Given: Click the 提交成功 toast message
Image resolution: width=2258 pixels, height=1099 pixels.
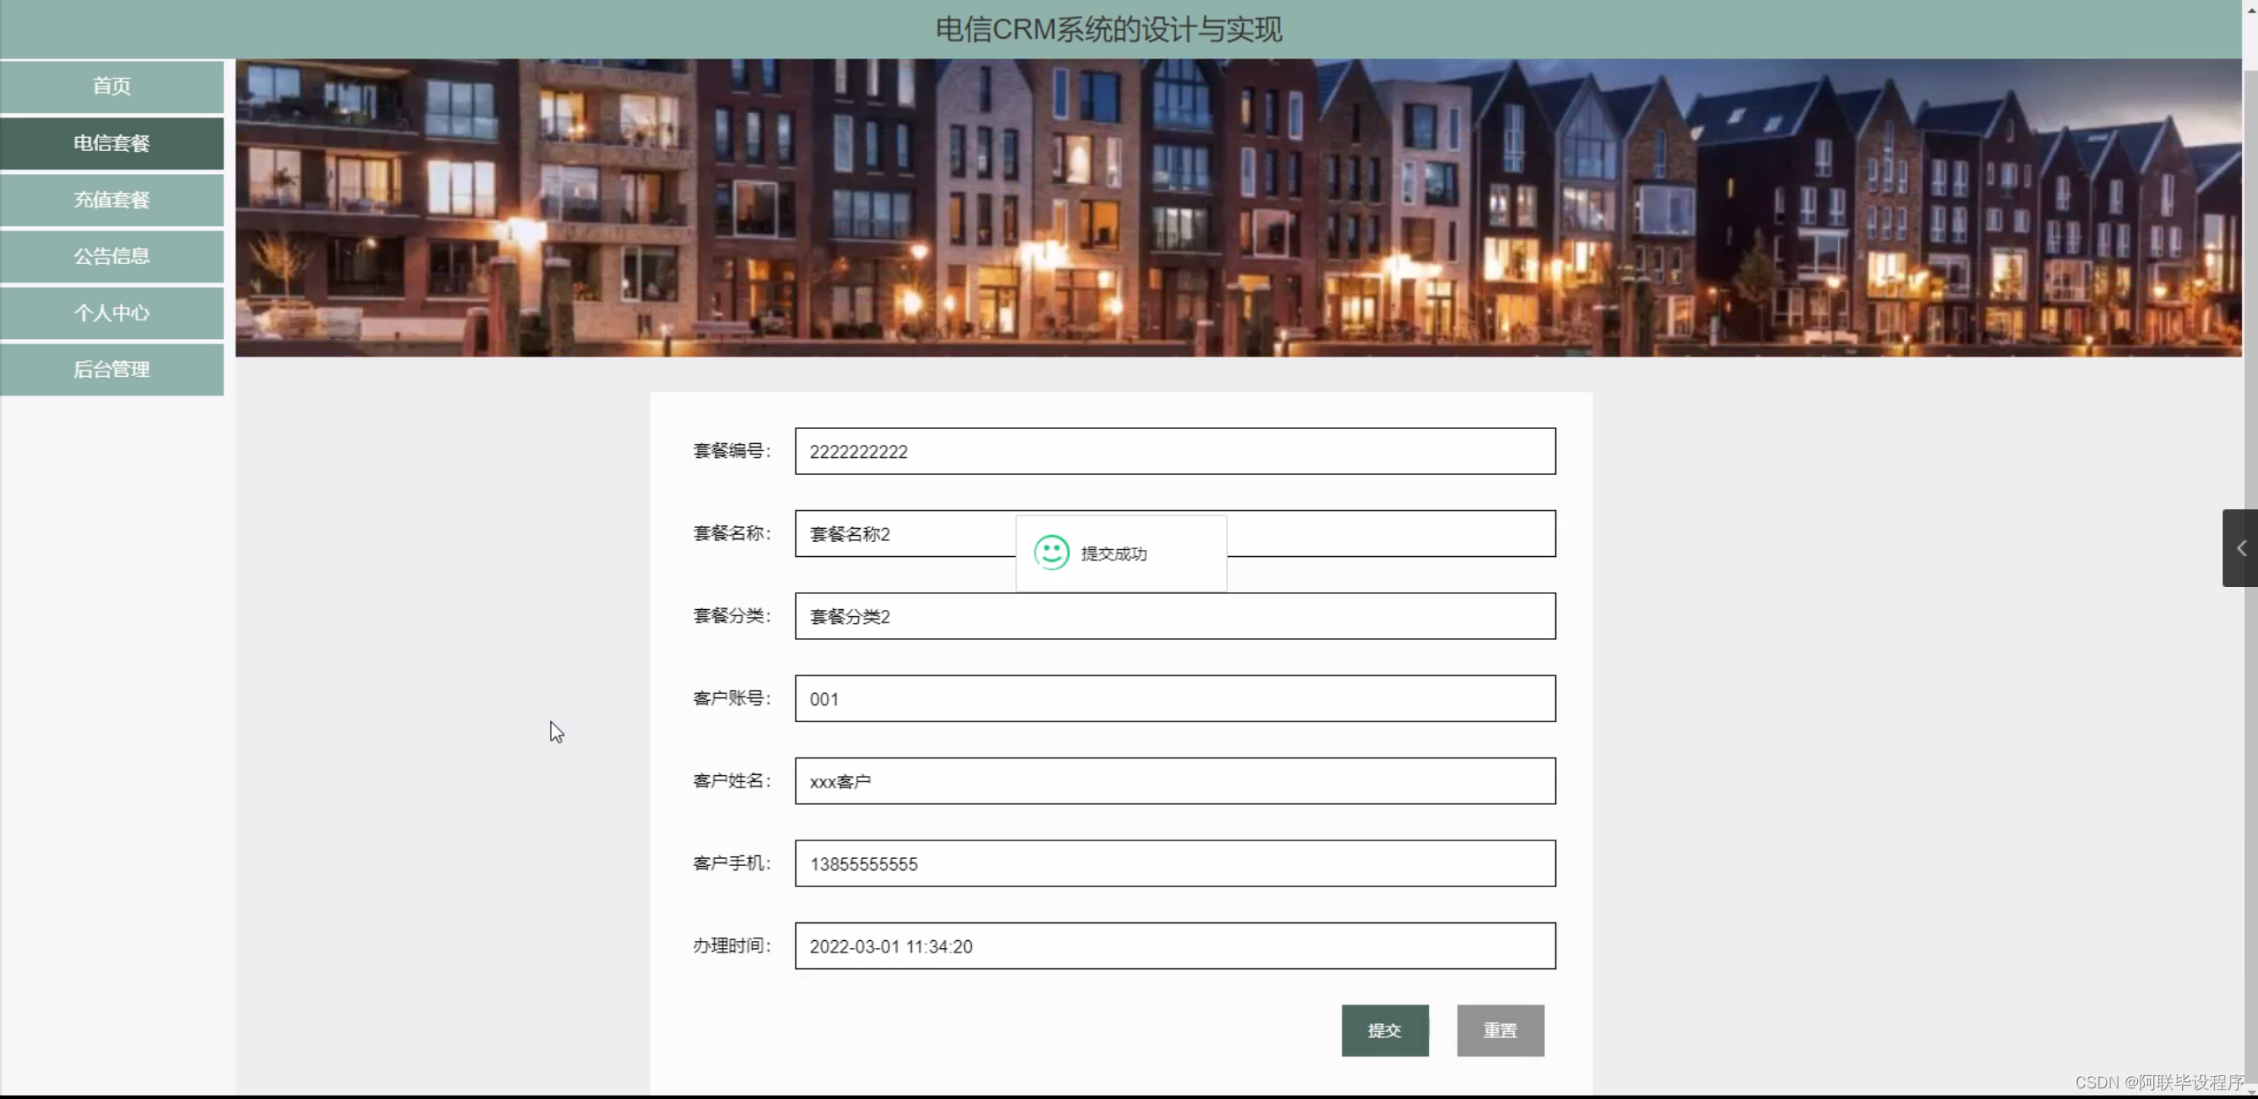Looking at the screenshot, I should pyautogui.click(x=1114, y=553).
